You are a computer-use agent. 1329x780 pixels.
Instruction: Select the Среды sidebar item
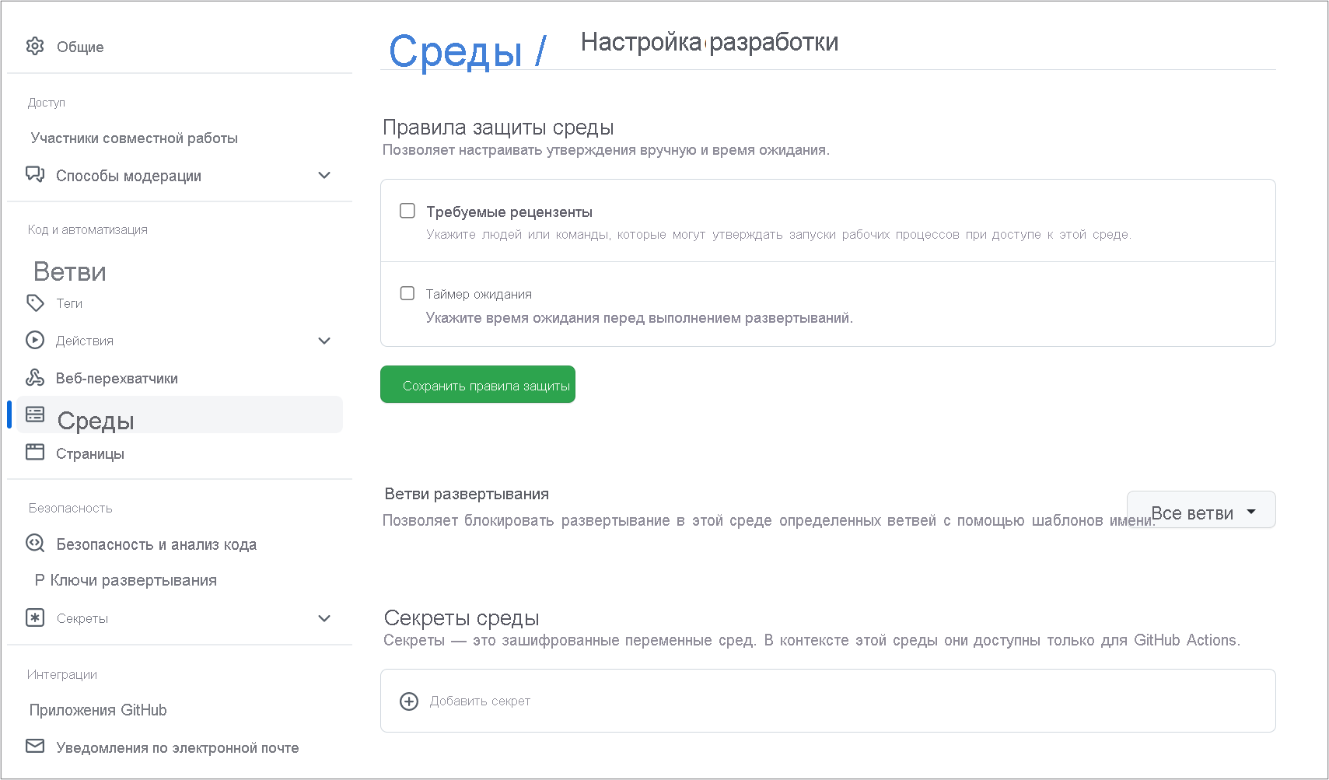tap(179, 414)
